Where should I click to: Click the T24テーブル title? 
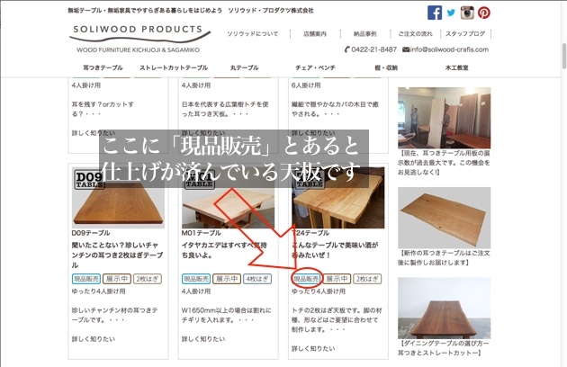310,233
